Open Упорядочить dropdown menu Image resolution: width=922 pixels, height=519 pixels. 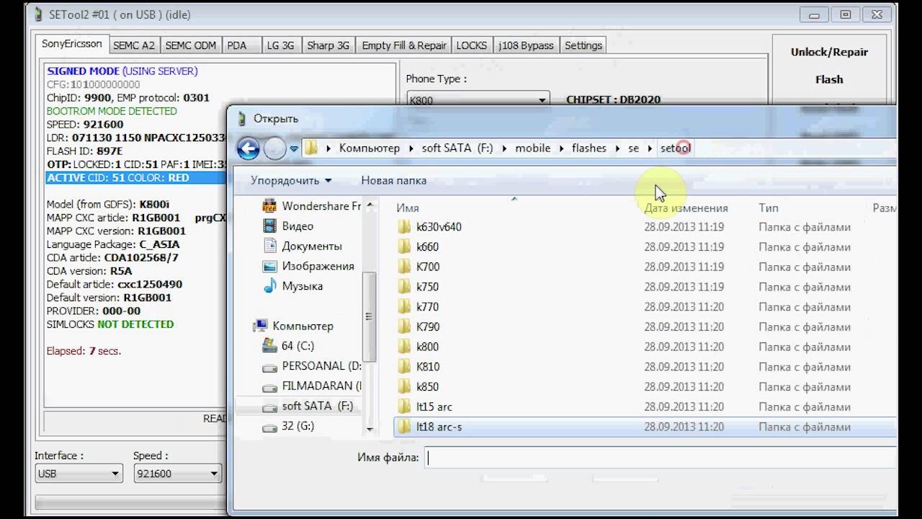point(291,180)
